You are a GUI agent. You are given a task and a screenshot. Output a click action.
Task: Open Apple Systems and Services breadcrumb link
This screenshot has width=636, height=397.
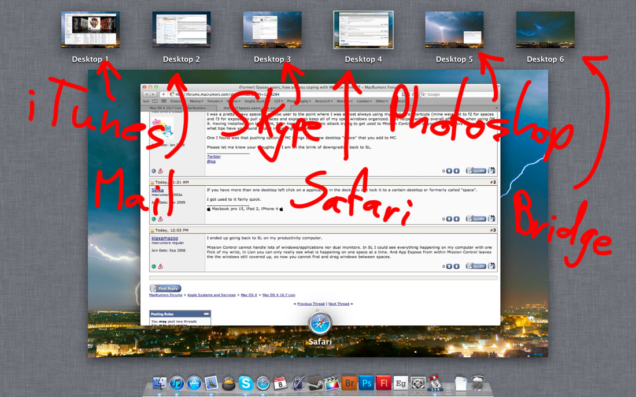click(211, 295)
